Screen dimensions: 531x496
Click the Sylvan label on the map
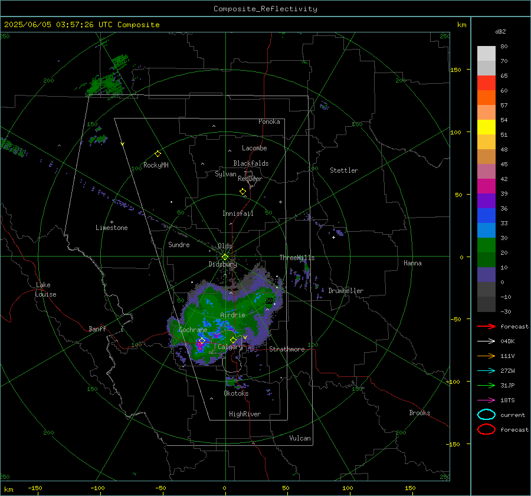tap(225, 174)
